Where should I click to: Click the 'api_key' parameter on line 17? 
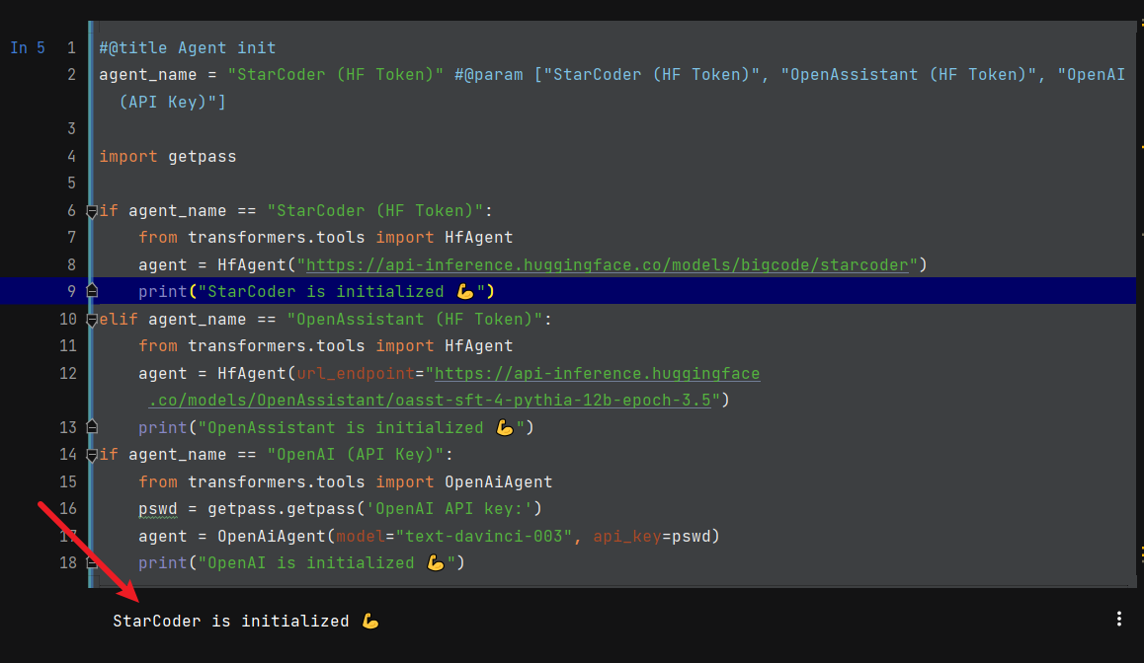tap(626, 537)
